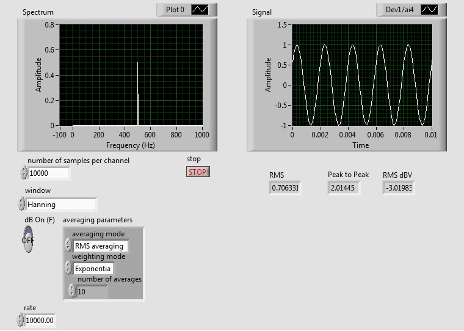Image resolution: width=464 pixels, height=331 pixels.
Task: Click the Plot 0 legend label
Action: (x=175, y=10)
